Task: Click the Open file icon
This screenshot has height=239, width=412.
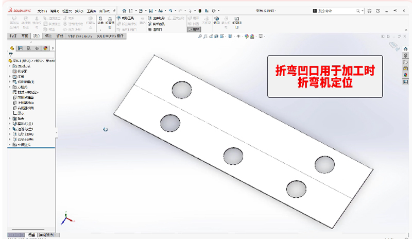Action: click(x=141, y=11)
